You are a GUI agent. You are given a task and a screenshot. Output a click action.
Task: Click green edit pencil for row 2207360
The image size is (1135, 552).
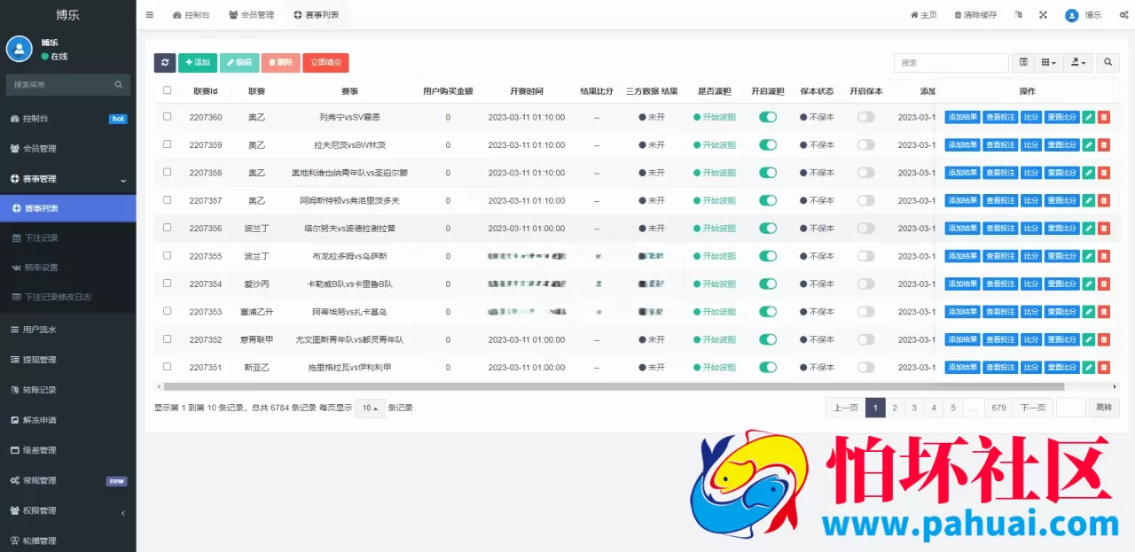pyautogui.click(x=1089, y=117)
